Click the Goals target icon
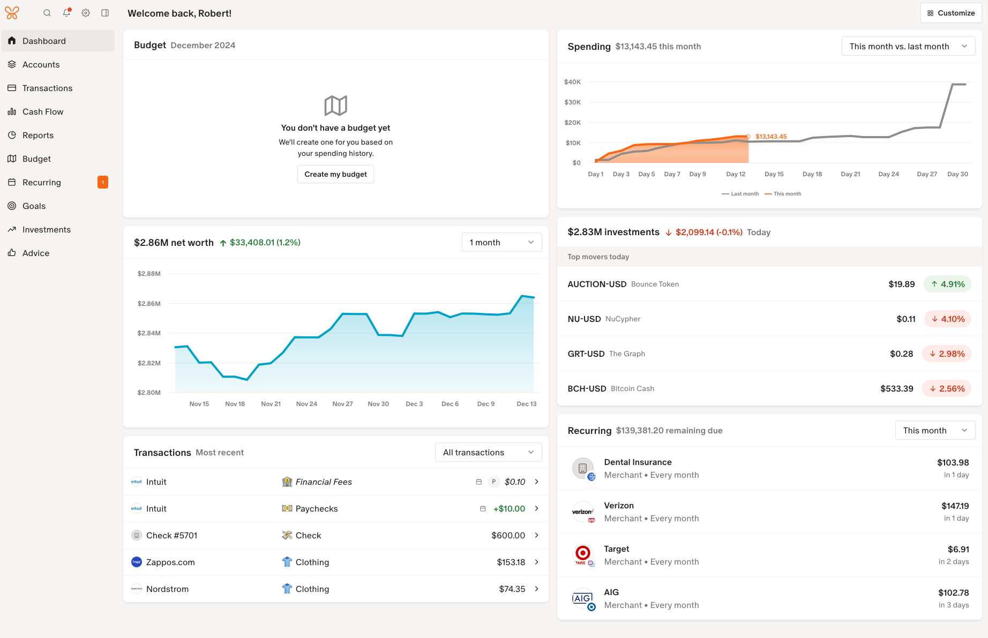The image size is (988, 638). click(12, 206)
